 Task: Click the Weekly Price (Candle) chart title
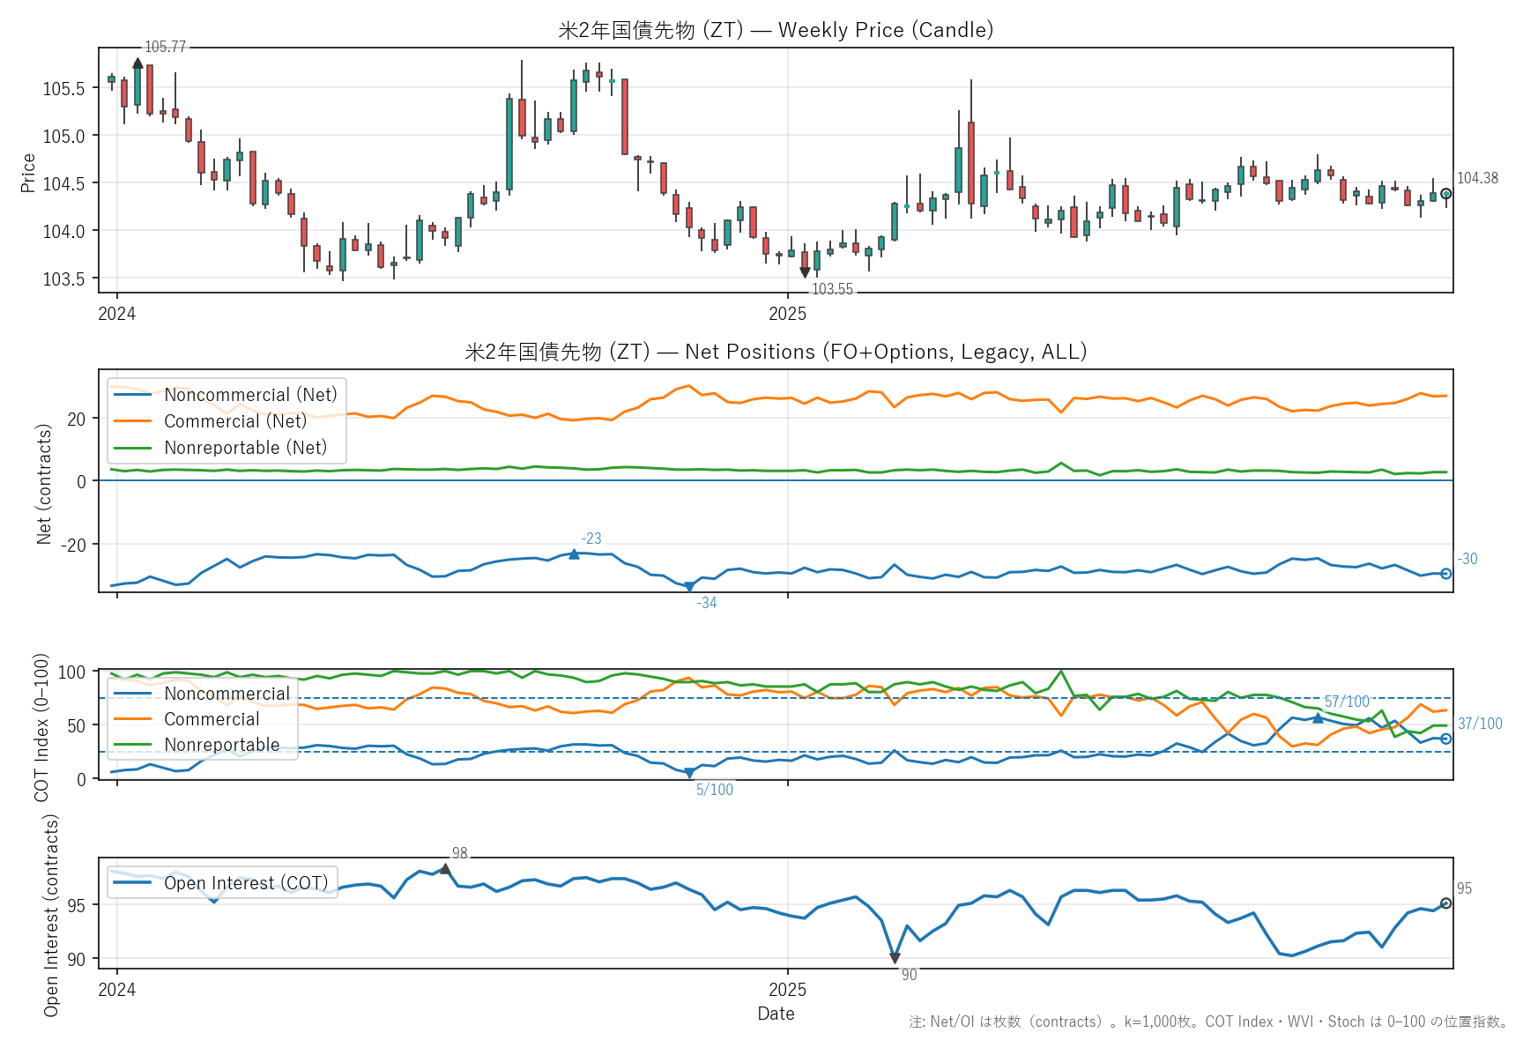(x=776, y=30)
